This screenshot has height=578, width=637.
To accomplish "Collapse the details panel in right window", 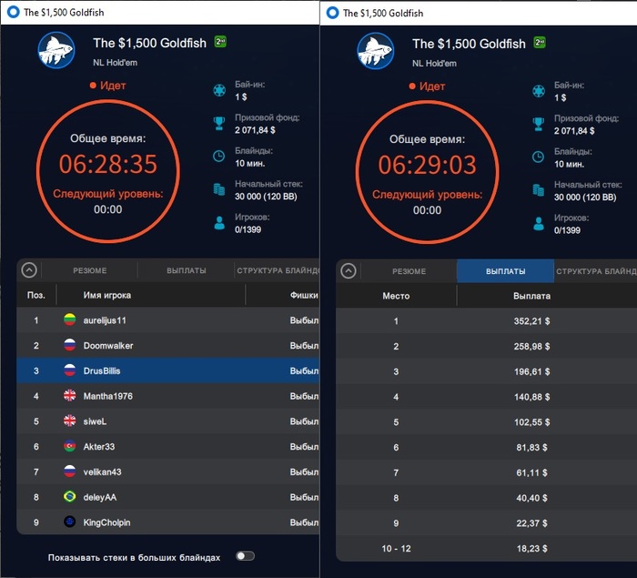I will (x=349, y=271).
